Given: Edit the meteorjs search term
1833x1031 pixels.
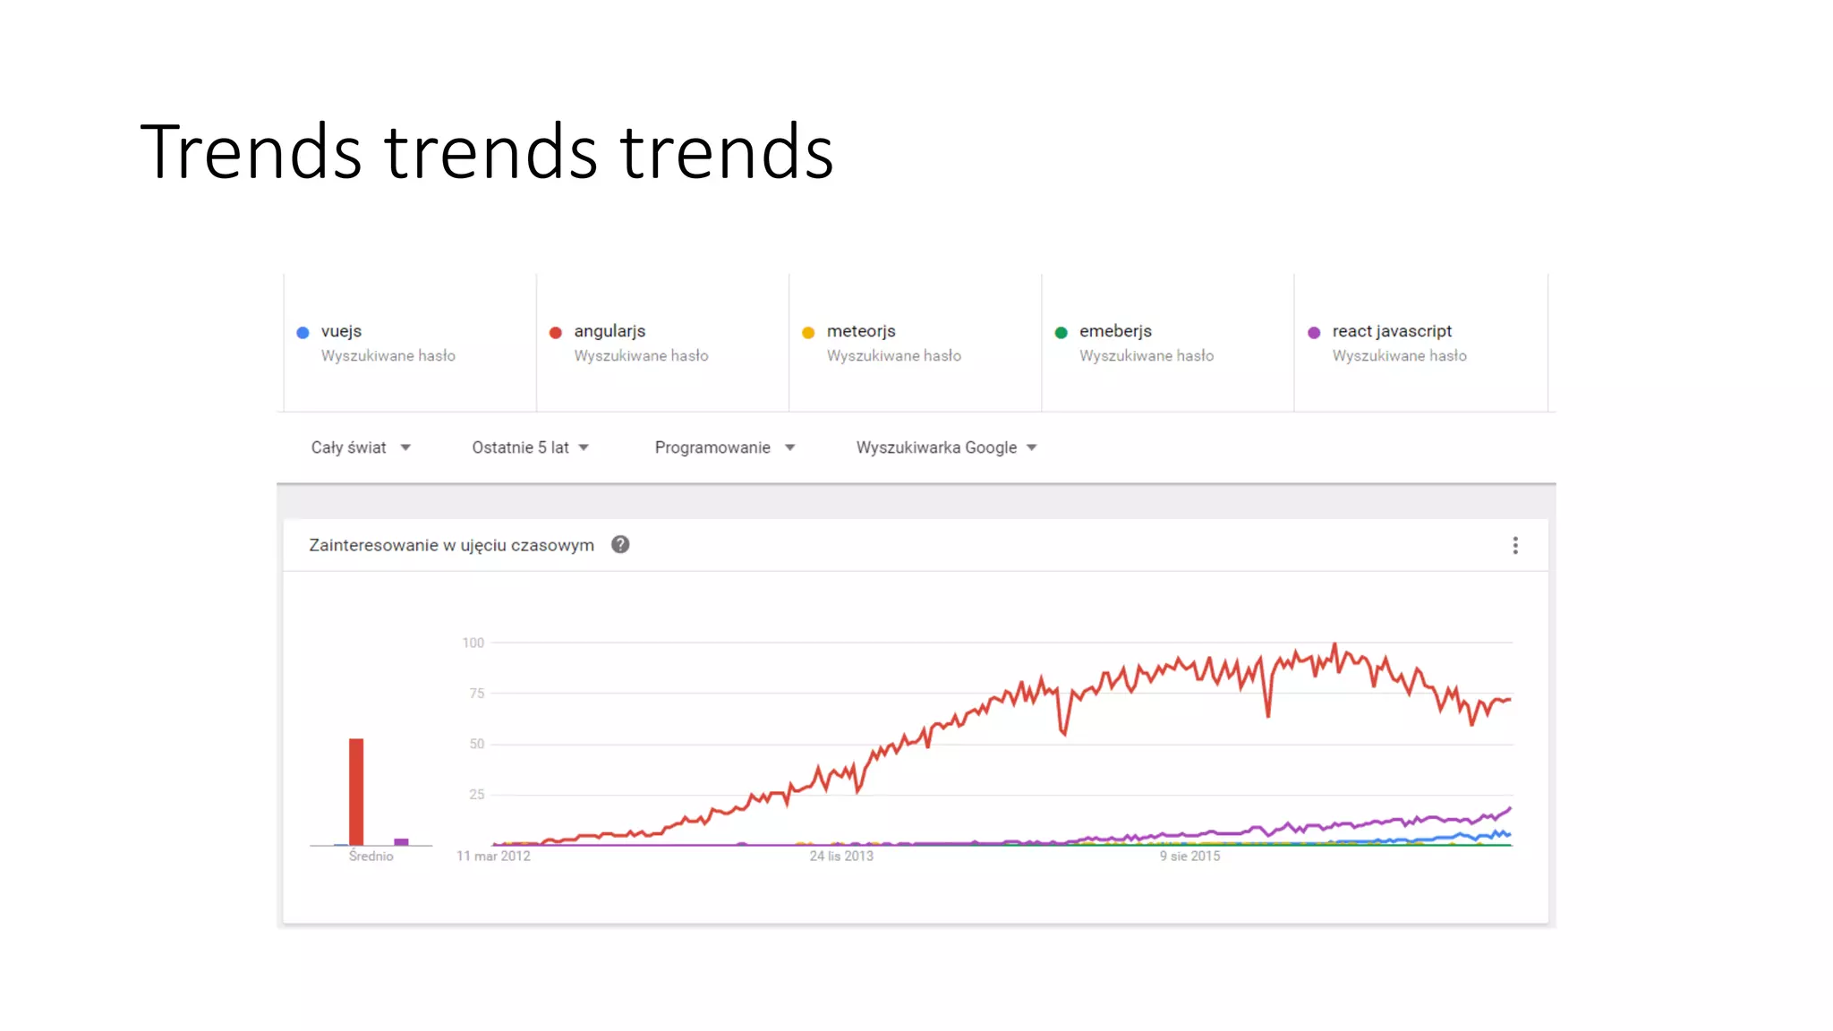Looking at the screenshot, I should pyautogui.click(x=861, y=331).
